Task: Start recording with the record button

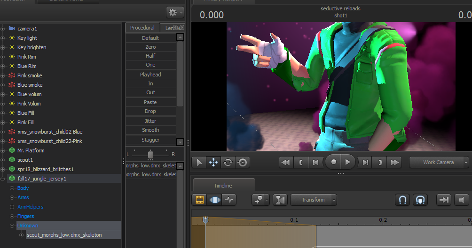Action: (x=333, y=162)
